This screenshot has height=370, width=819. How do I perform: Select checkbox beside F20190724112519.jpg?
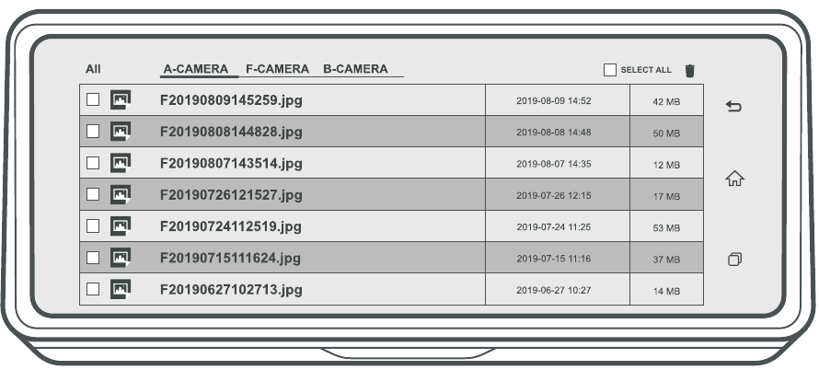click(93, 225)
